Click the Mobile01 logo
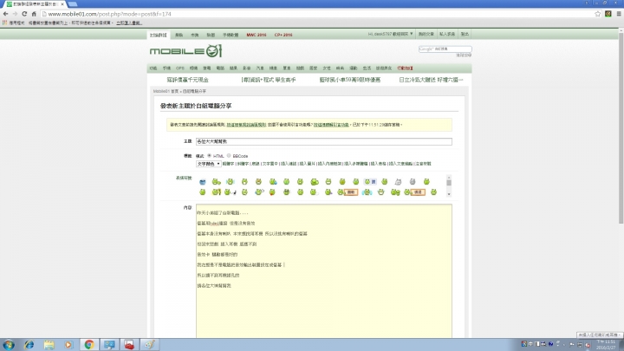 [185, 51]
